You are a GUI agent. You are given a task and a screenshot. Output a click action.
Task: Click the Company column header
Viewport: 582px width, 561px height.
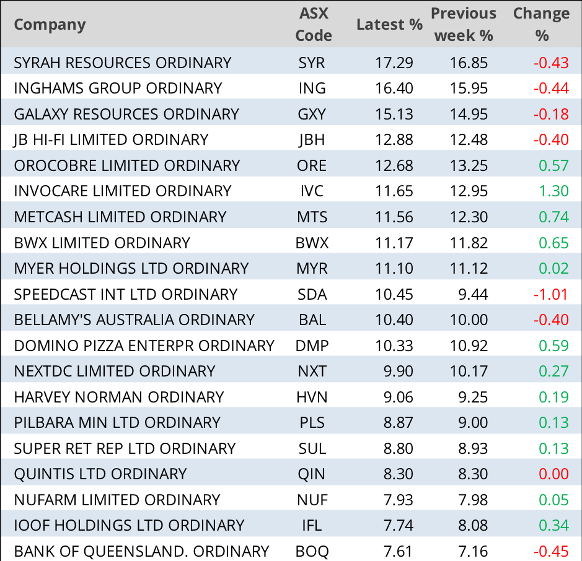(x=50, y=25)
